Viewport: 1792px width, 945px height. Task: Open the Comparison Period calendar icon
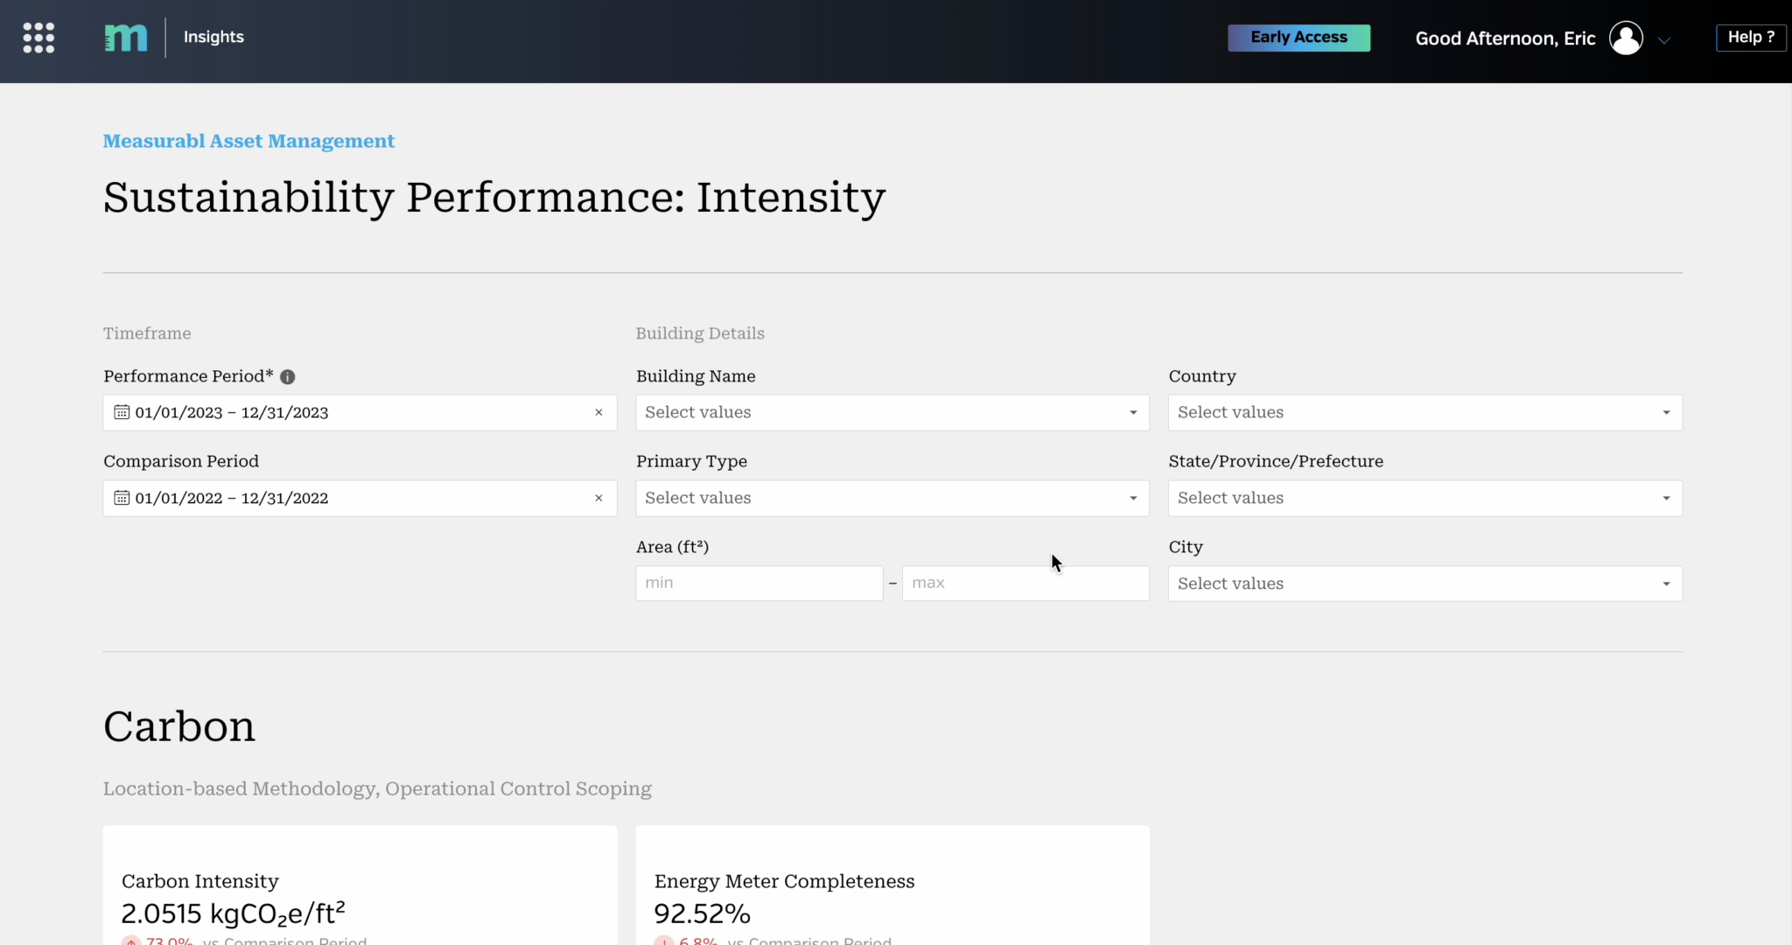click(x=122, y=498)
